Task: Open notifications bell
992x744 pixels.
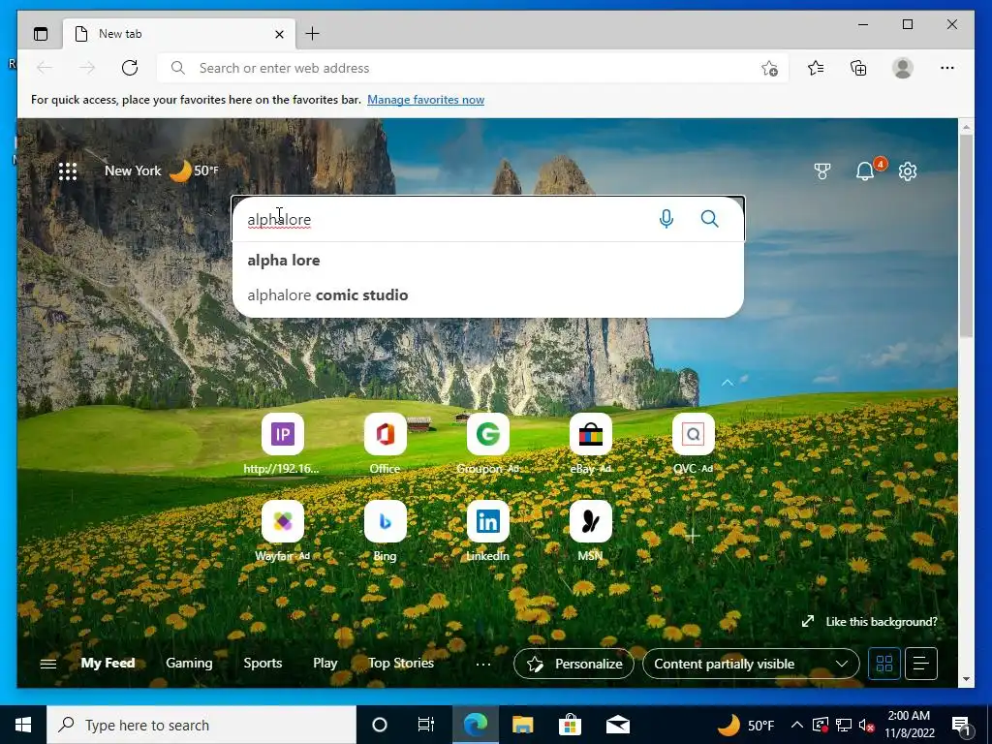Action: [865, 170]
